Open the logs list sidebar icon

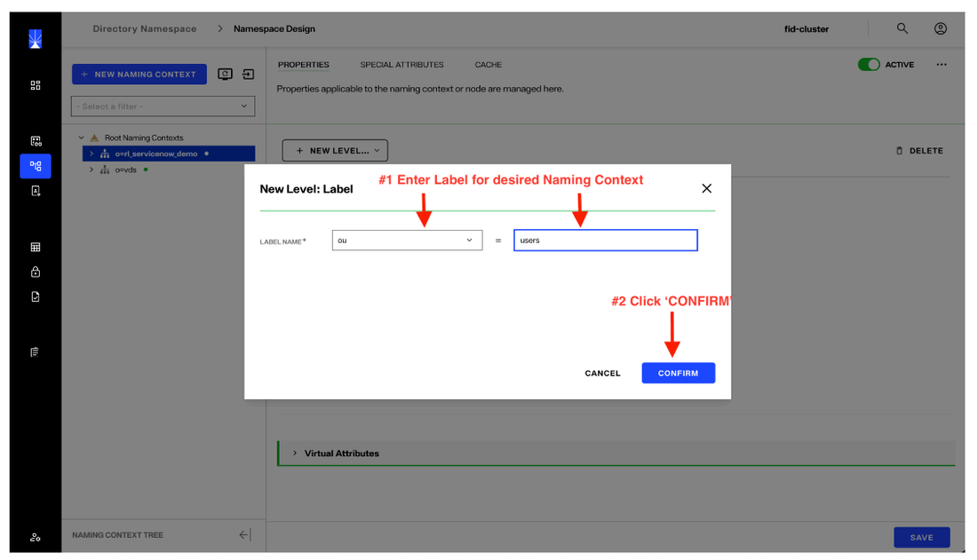[x=35, y=352]
